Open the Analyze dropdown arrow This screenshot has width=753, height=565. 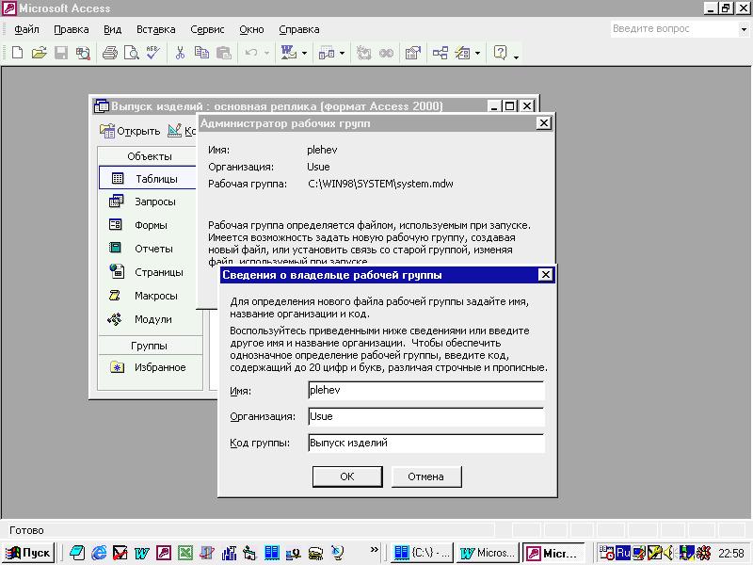click(342, 53)
